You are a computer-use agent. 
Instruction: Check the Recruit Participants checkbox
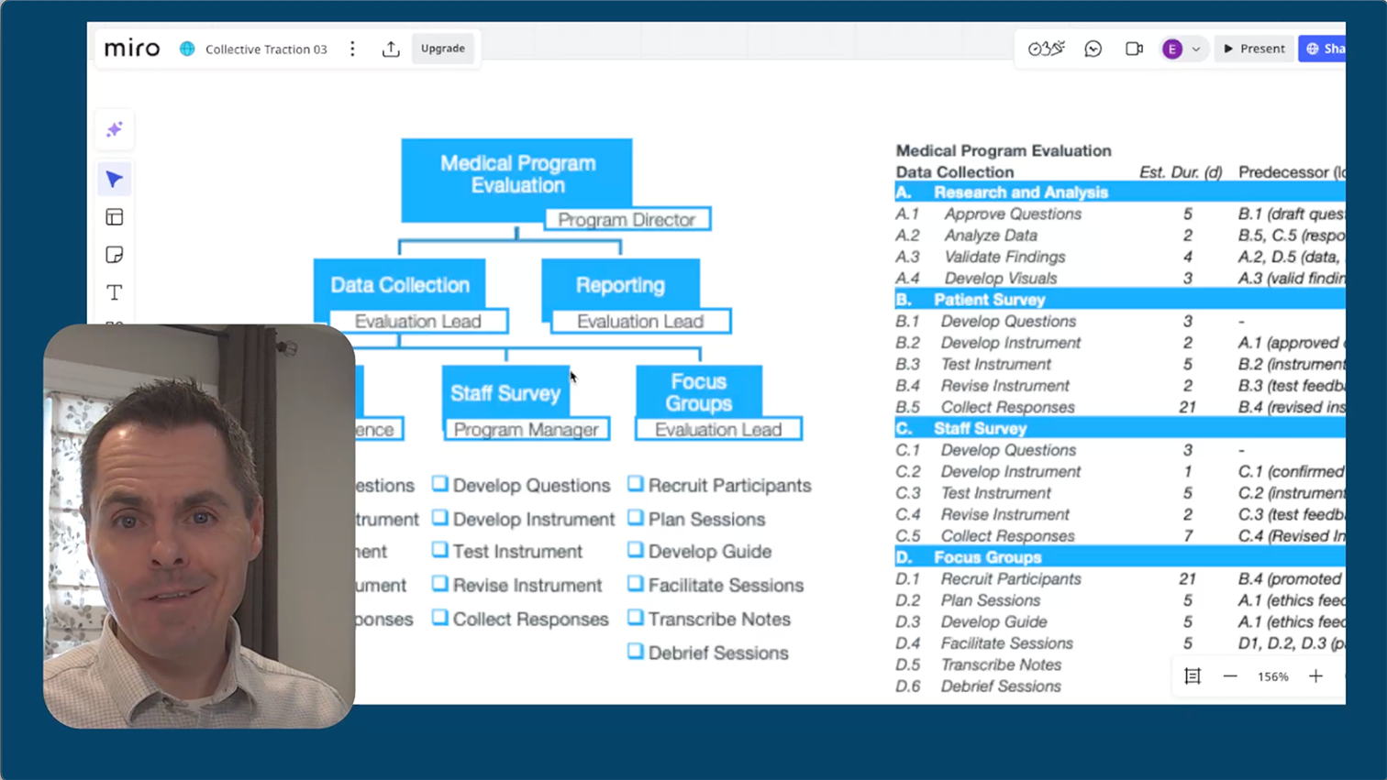click(x=635, y=484)
